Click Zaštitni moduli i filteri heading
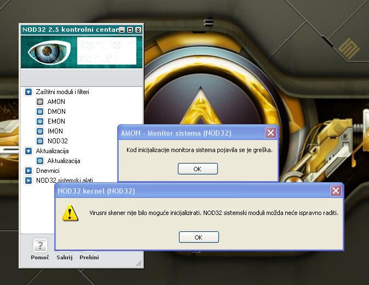Screen dimensions: 369x285 tap(62, 92)
